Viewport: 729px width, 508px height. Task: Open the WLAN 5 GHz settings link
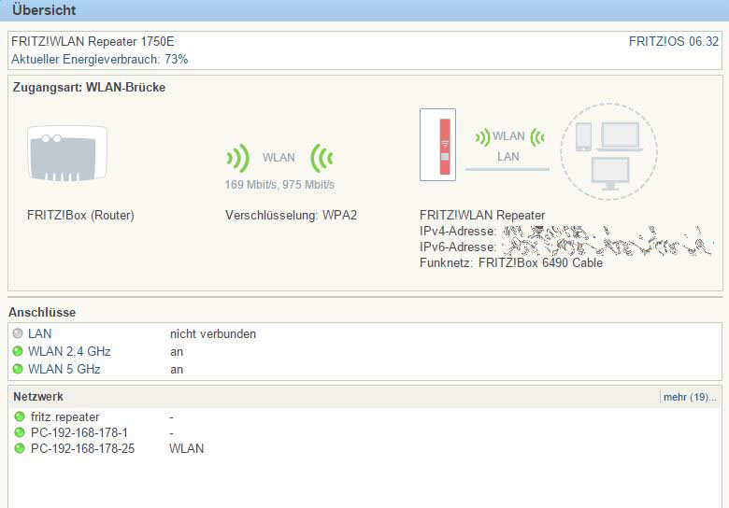pos(64,369)
